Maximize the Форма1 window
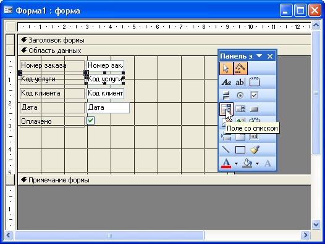 (300, 10)
